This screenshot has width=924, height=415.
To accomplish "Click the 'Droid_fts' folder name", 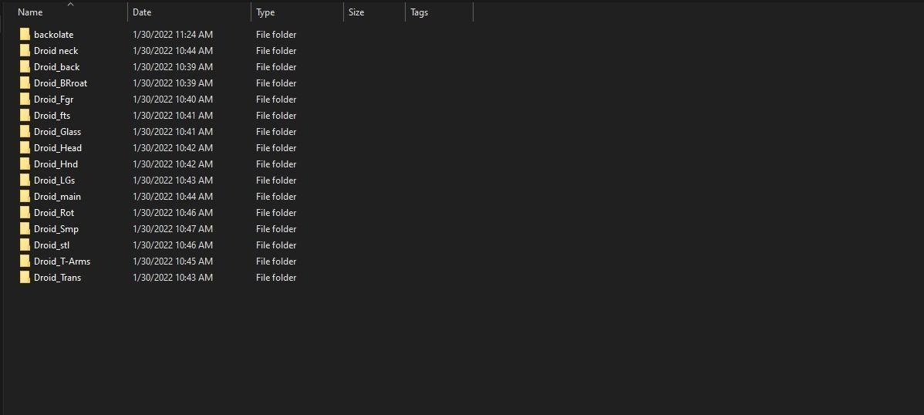I will click(52, 116).
